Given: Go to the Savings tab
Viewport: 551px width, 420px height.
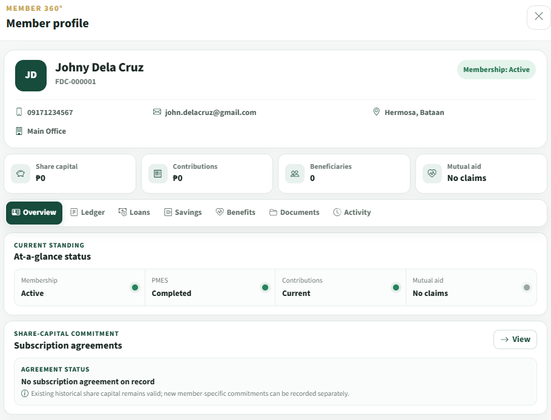Looking at the screenshot, I should pyautogui.click(x=183, y=212).
